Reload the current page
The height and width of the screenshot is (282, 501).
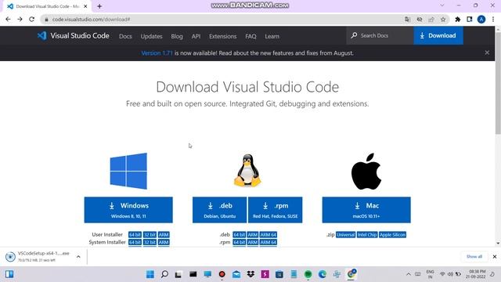click(x=31, y=19)
